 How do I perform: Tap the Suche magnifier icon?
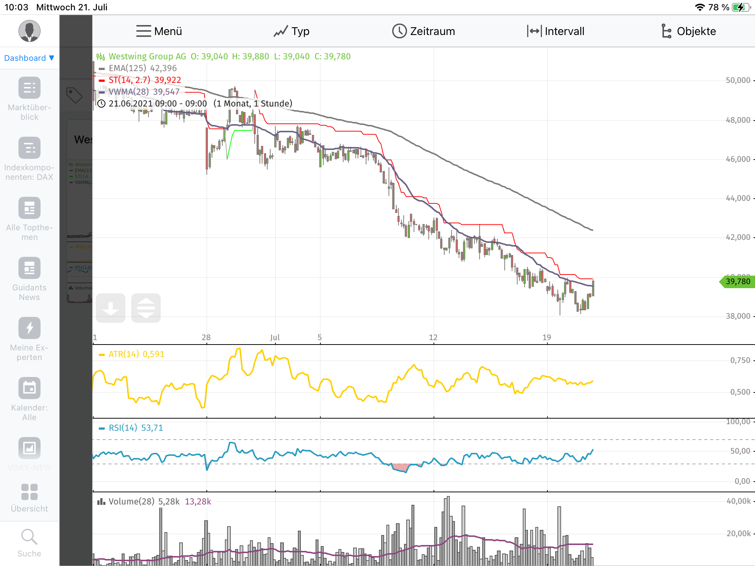[x=29, y=537]
